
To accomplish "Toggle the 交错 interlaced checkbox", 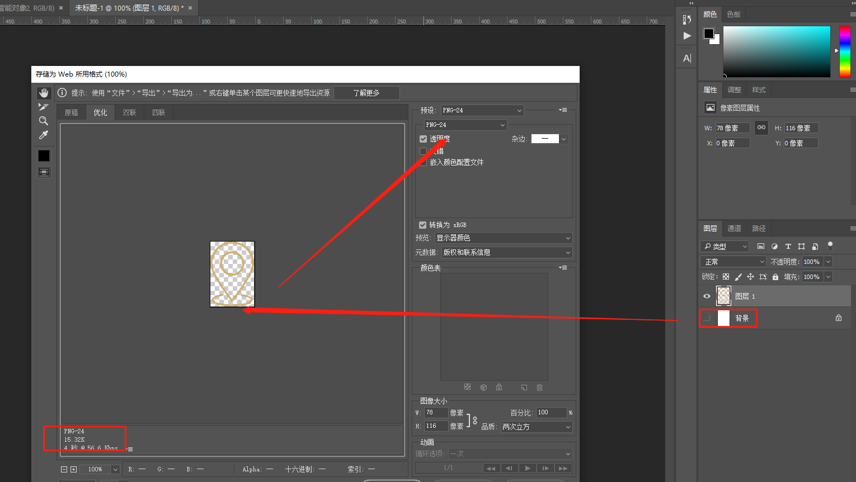I will coord(423,151).
